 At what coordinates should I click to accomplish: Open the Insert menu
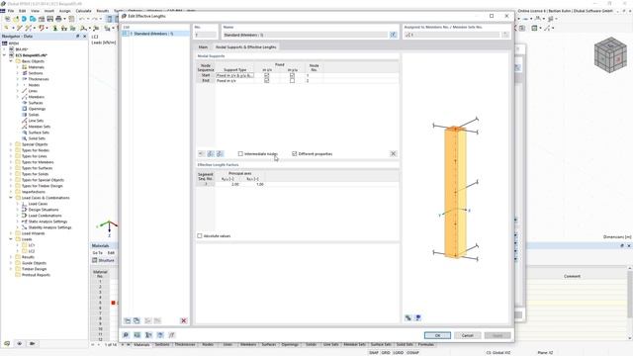pyautogui.click(x=48, y=11)
